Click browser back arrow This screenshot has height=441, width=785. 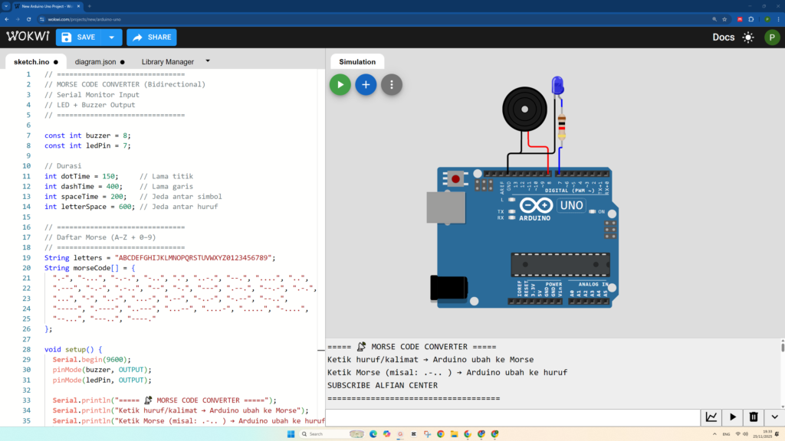pos(6,19)
